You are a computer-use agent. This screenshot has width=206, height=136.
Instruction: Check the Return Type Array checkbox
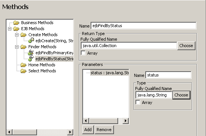tap(83, 53)
